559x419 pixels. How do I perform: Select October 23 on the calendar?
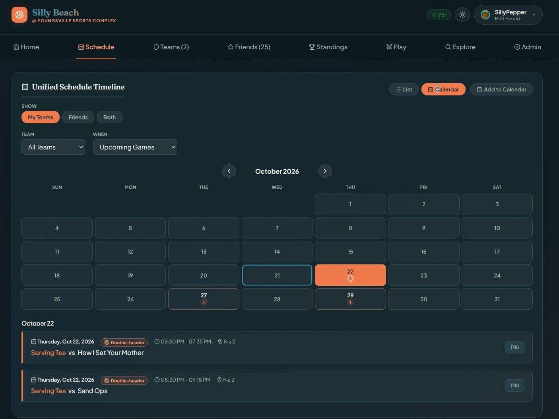[424, 275]
